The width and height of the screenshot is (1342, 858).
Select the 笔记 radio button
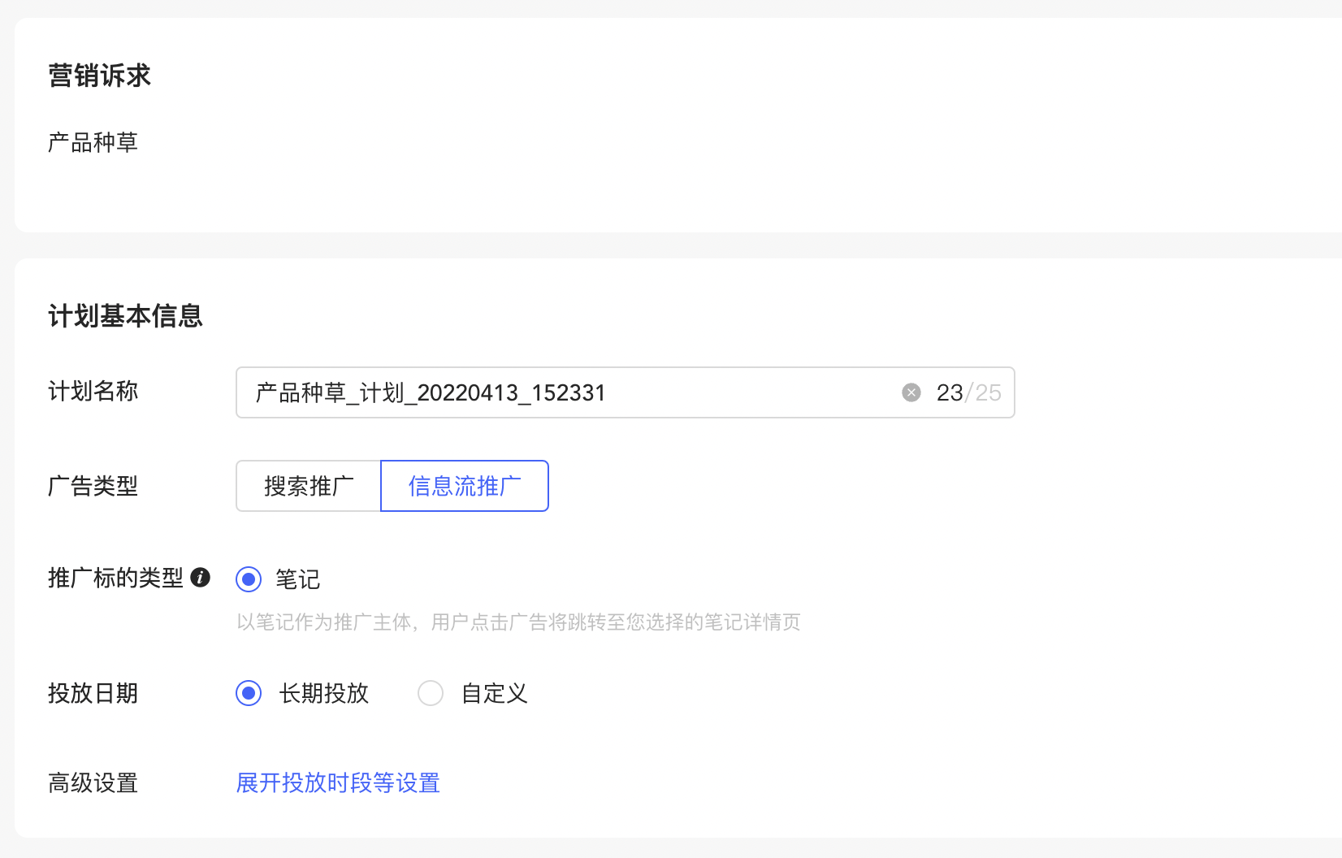point(249,579)
